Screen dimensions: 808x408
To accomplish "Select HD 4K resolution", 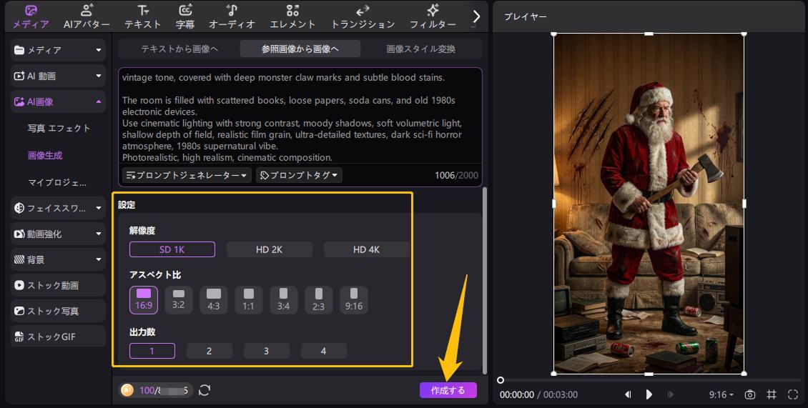I will (366, 249).
